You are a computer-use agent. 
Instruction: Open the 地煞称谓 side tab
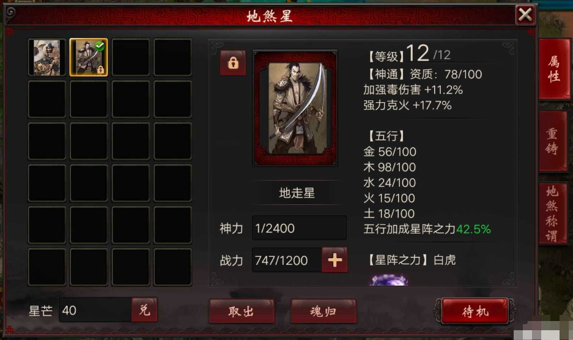[553, 213]
